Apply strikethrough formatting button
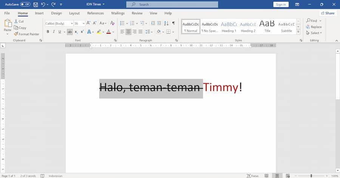340x178 pixels. (70, 32)
